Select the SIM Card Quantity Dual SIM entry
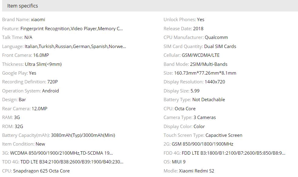Screen dimensions: 298x177 [x=220, y=47]
